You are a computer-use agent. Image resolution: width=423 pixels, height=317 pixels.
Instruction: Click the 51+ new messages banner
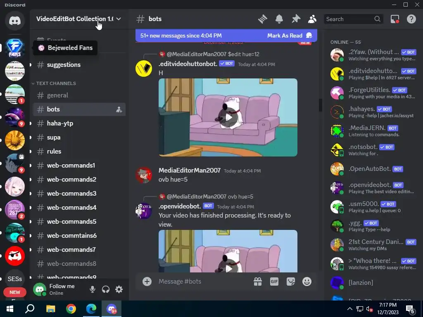tap(226, 35)
